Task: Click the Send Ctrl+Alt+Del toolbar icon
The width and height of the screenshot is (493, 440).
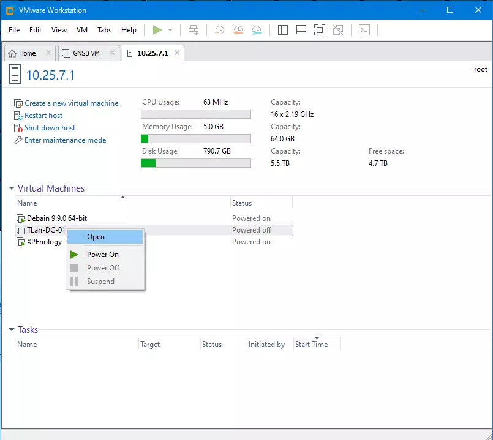Action: [x=194, y=30]
